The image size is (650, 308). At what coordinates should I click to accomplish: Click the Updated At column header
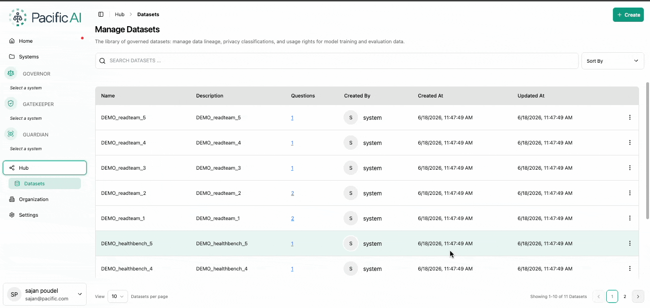531,96
